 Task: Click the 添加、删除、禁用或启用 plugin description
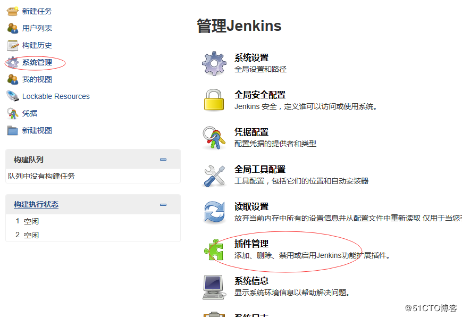point(312,255)
